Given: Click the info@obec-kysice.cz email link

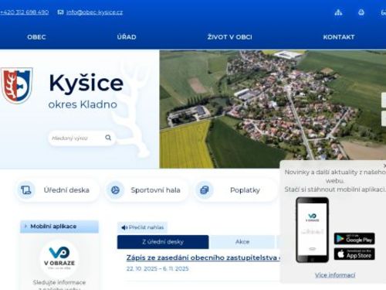Looking at the screenshot, I should pos(95,12).
